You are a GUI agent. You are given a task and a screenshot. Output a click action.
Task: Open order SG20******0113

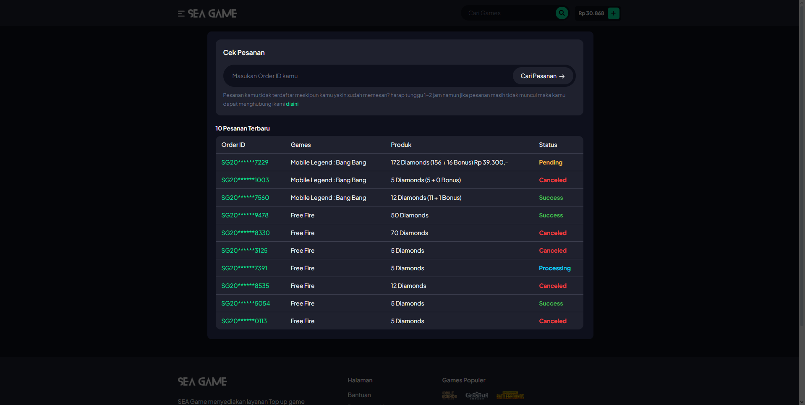click(244, 321)
